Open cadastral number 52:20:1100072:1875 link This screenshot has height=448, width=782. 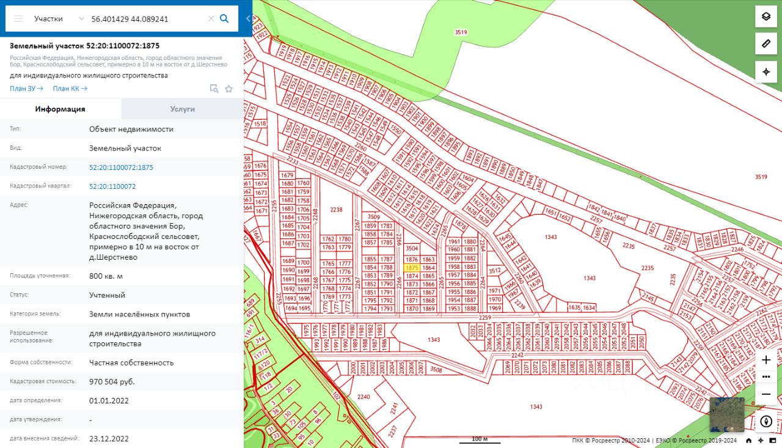(121, 167)
